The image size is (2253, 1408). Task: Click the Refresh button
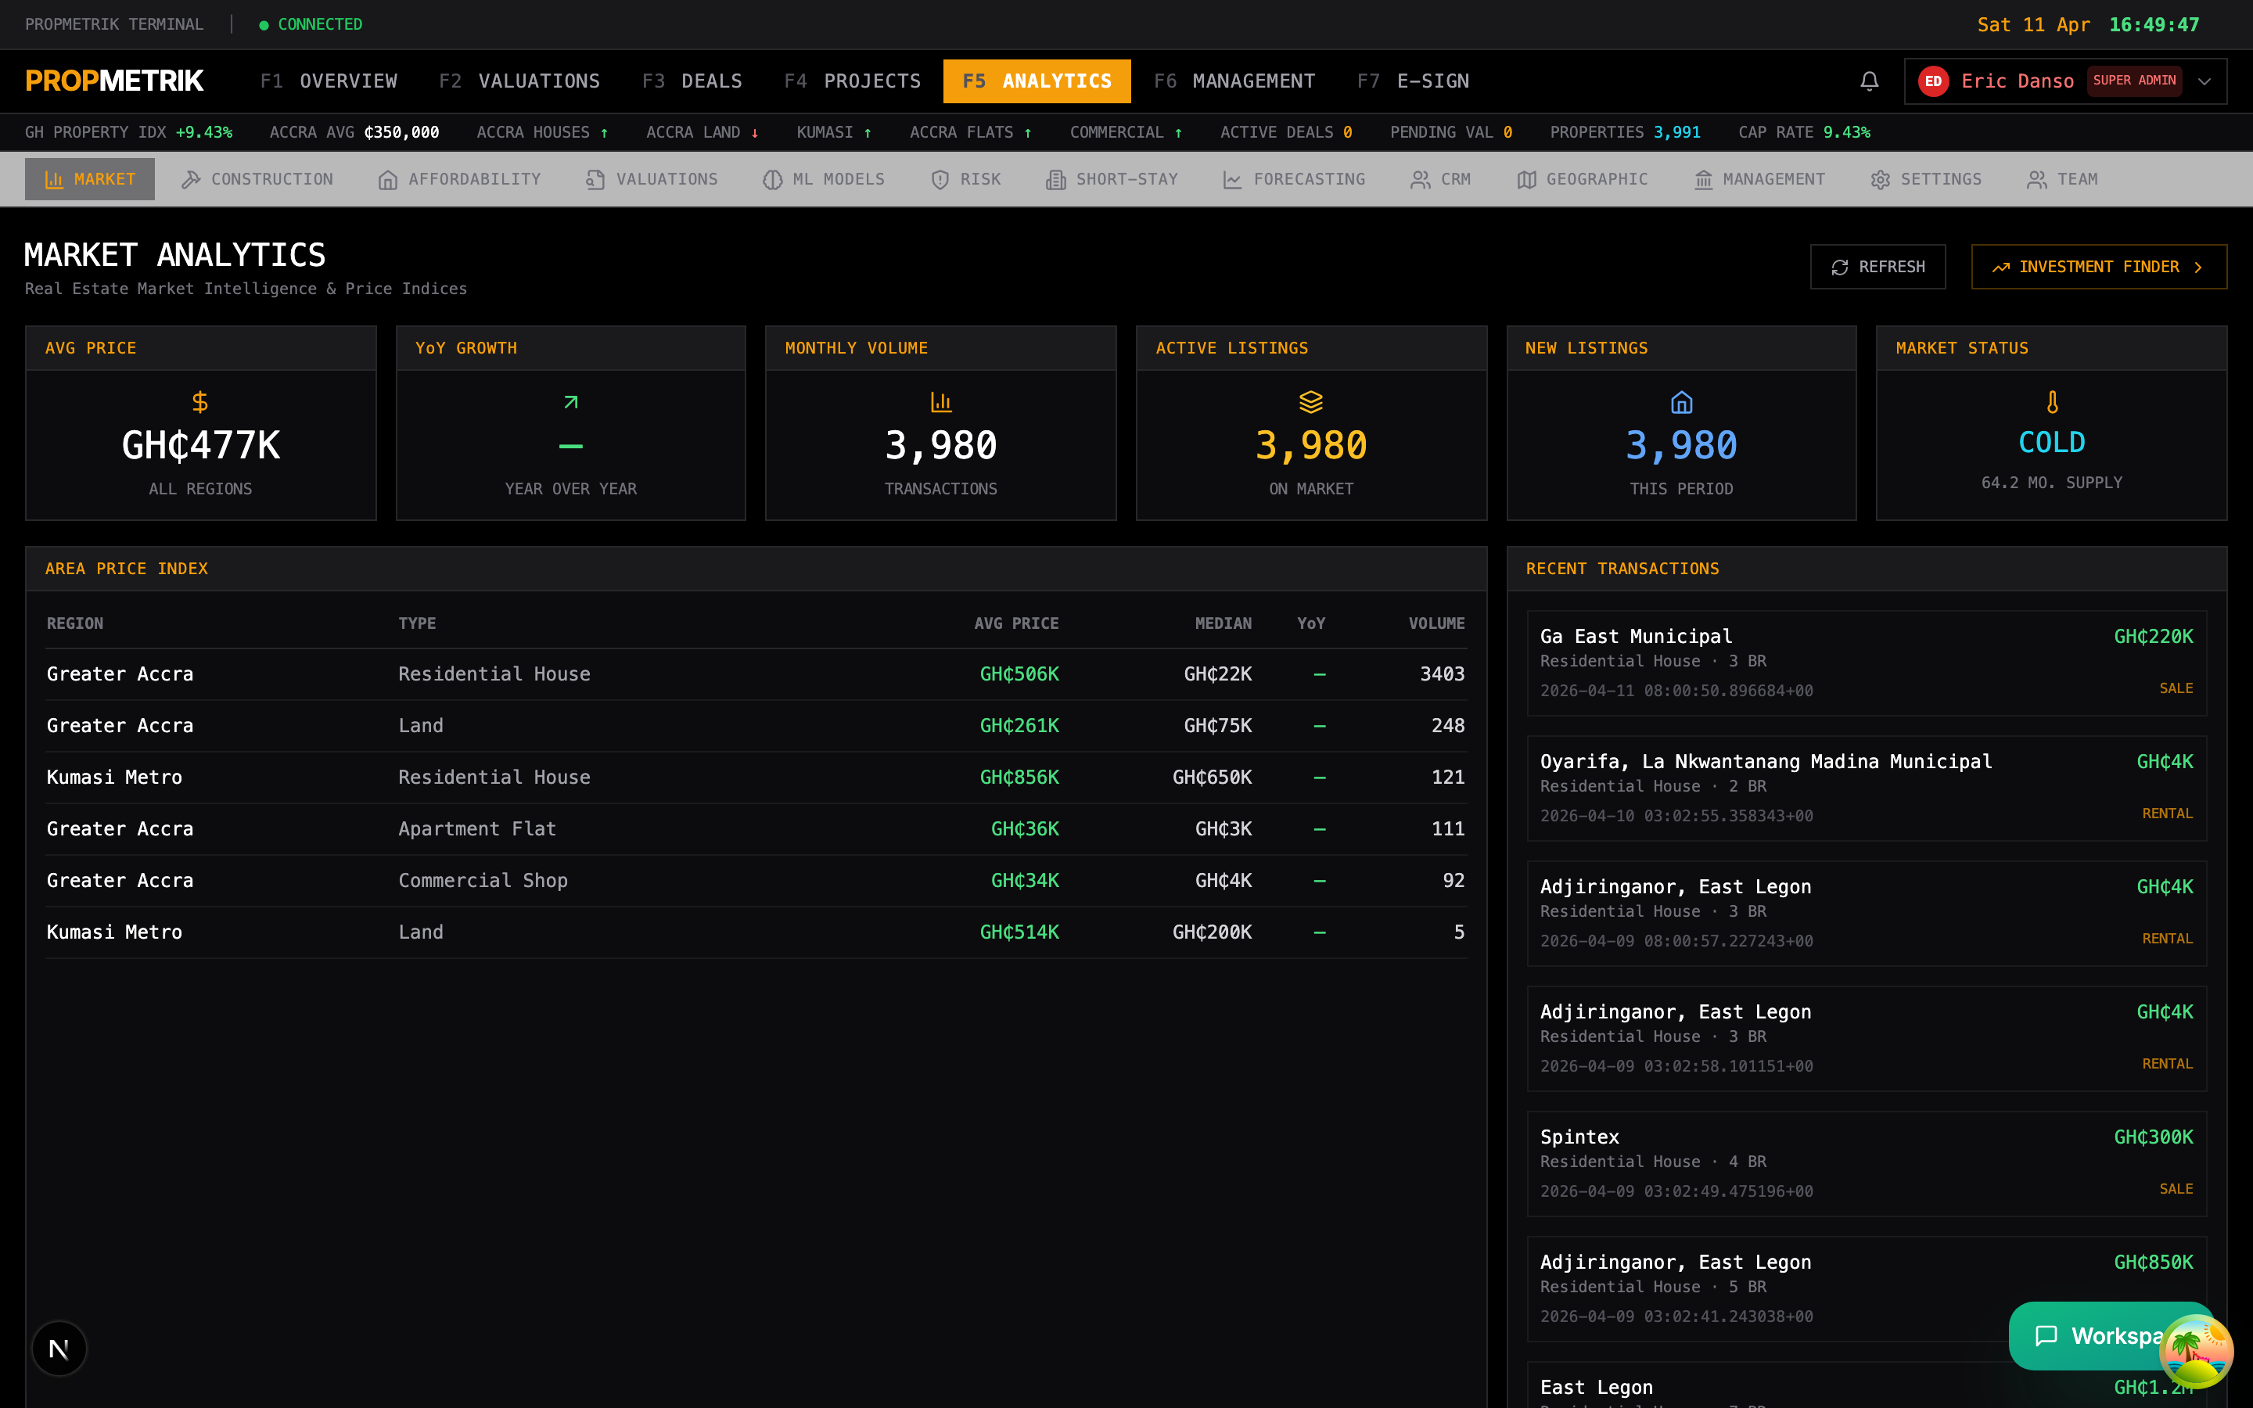click(x=1878, y=268)
